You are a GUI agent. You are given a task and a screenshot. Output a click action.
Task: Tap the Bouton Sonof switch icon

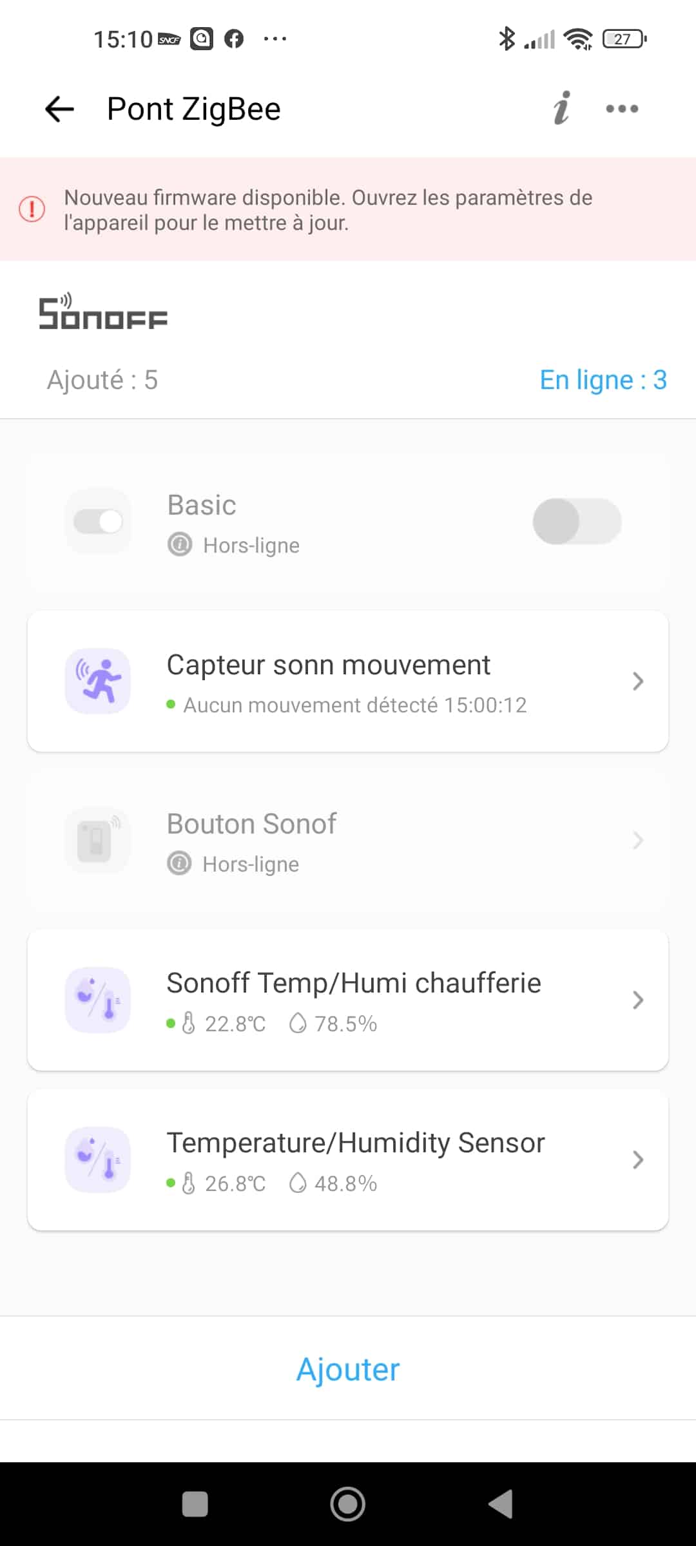[98, 841]
